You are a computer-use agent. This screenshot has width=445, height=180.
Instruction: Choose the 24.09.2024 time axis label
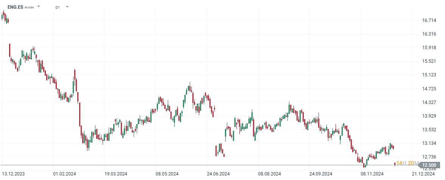pos(320,174)
